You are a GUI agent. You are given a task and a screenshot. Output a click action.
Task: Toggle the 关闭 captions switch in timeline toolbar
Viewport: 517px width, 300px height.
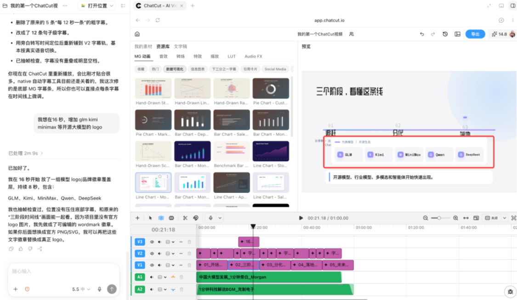coord(491,218)
